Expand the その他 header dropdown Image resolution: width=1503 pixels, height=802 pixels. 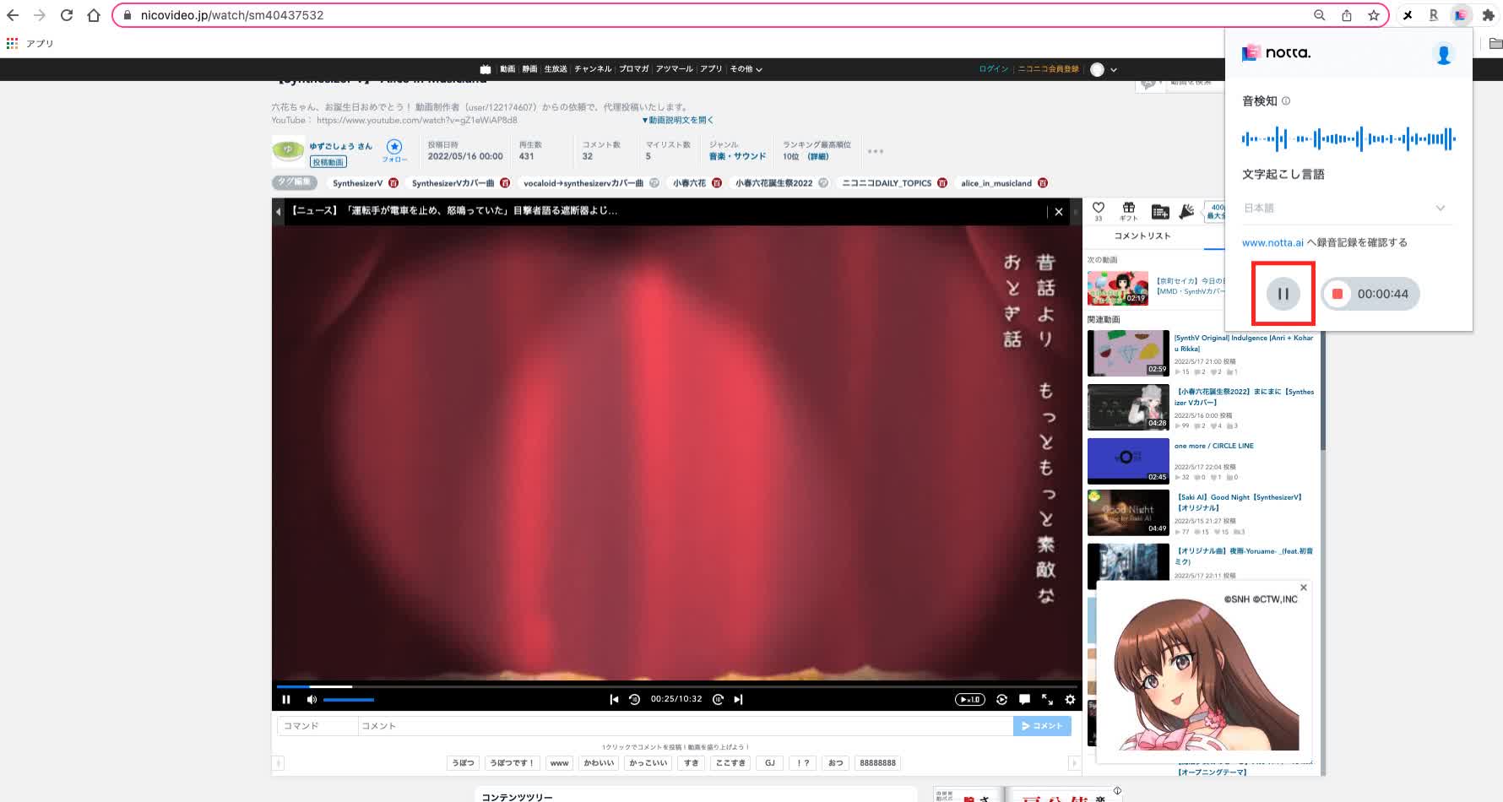(x=746, y=69)
